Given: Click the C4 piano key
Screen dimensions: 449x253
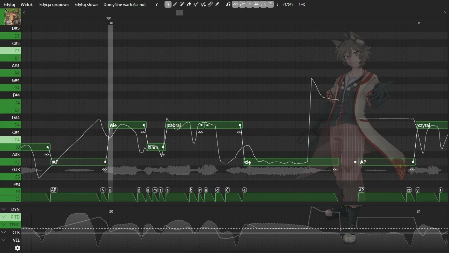Looking at the screenshot, I should coord(11,140).
